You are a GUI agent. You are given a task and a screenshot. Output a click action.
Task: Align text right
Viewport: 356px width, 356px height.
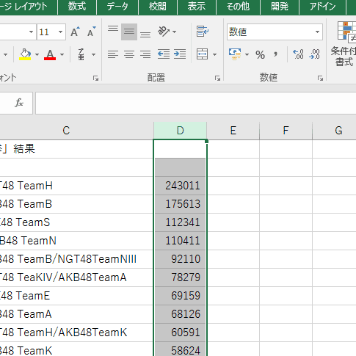145,54
